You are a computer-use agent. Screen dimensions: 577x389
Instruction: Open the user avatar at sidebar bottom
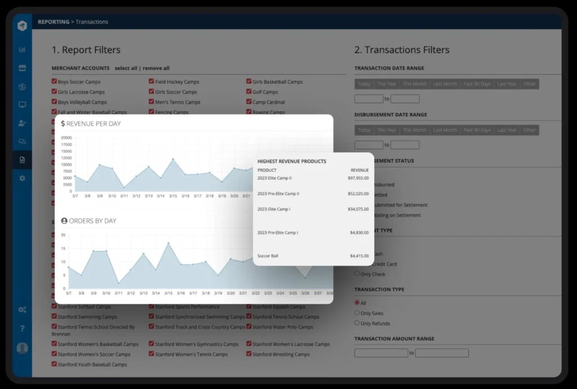22,348
